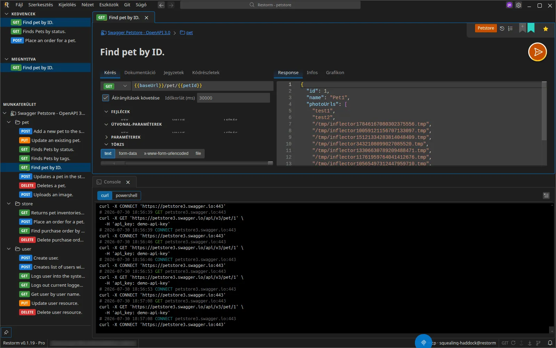Open Deletes a pet. request
556x348 pixels.
[x=51, y=186]
